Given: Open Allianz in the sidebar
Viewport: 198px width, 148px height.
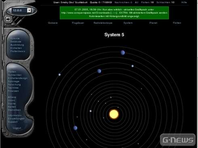Looking at the screenshot, I should pos(12,97).
